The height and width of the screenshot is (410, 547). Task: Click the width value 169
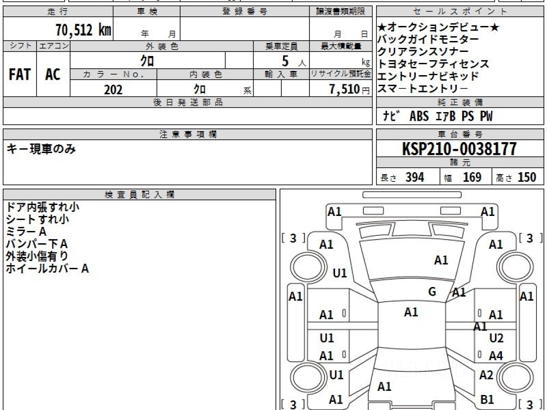click(472, 177)
